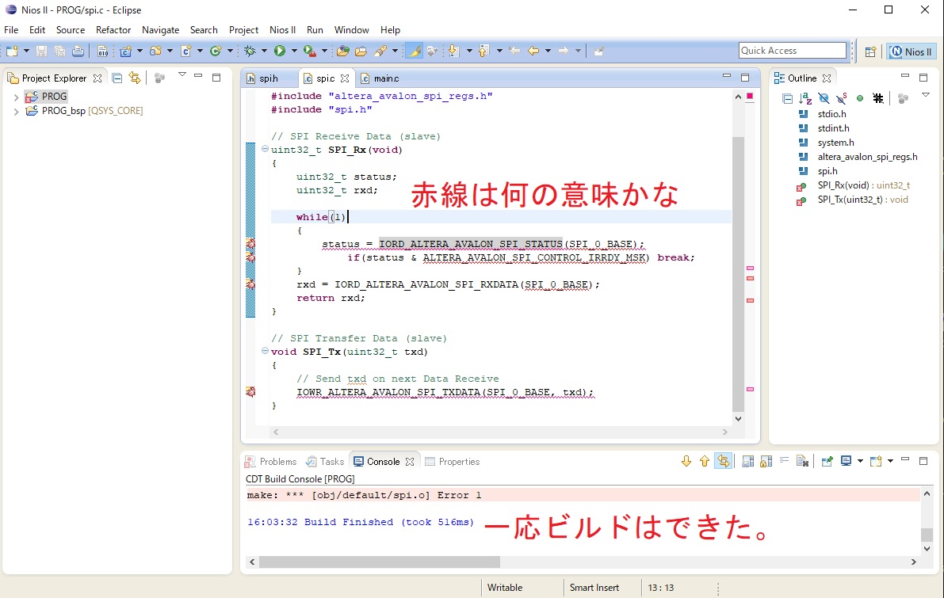
Task: Click the Clear Console icon
Action: [x=802, y=462]
